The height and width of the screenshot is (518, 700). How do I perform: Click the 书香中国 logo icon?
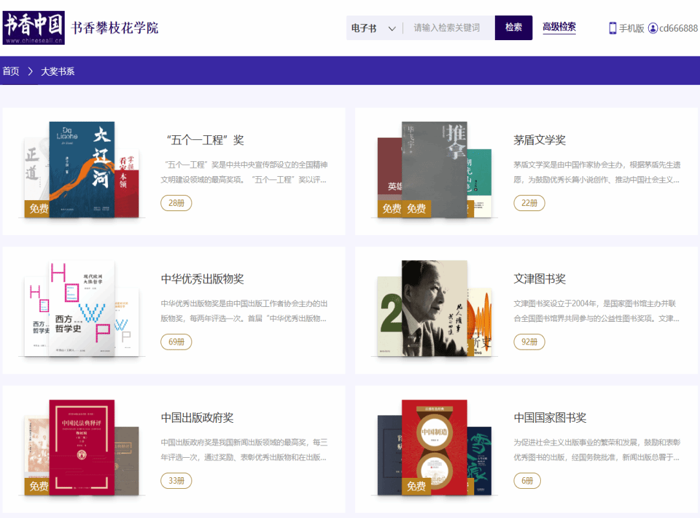click(34, 28)
